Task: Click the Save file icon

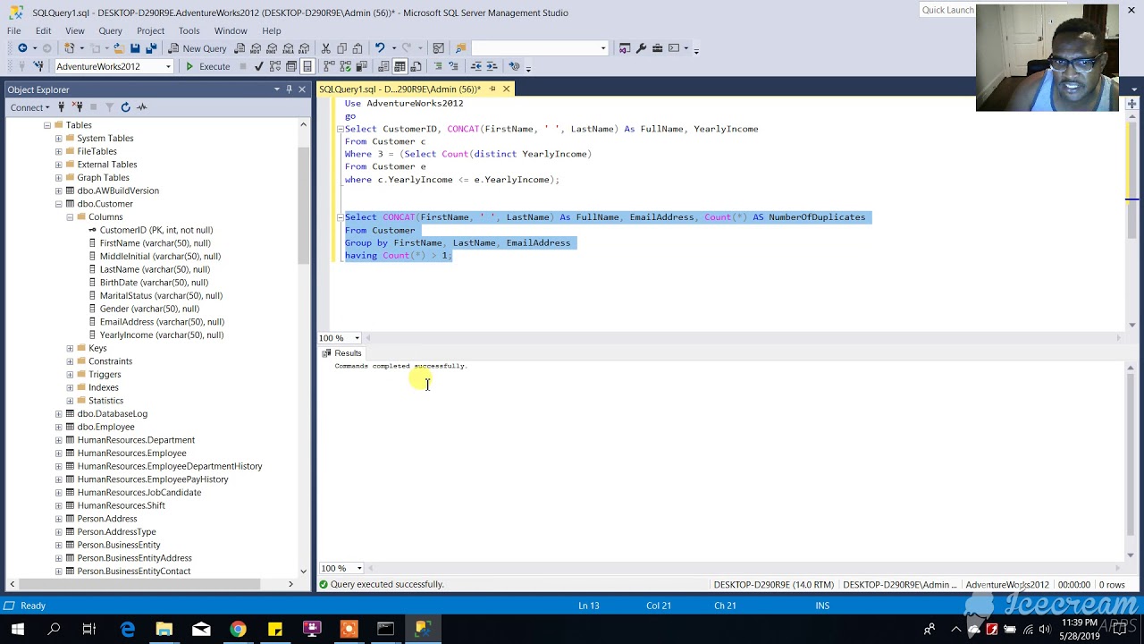Action: 135,48
